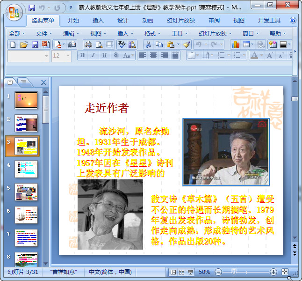Screen dimensions: 302x281
Task: Click the Print Preview magnifier icon
Action: pyautogui.click(x=99, y=44)
